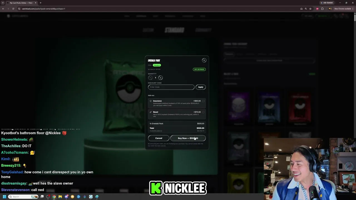Apply the discount code
This screenshot has height=200, width=356.
point(201,87)
